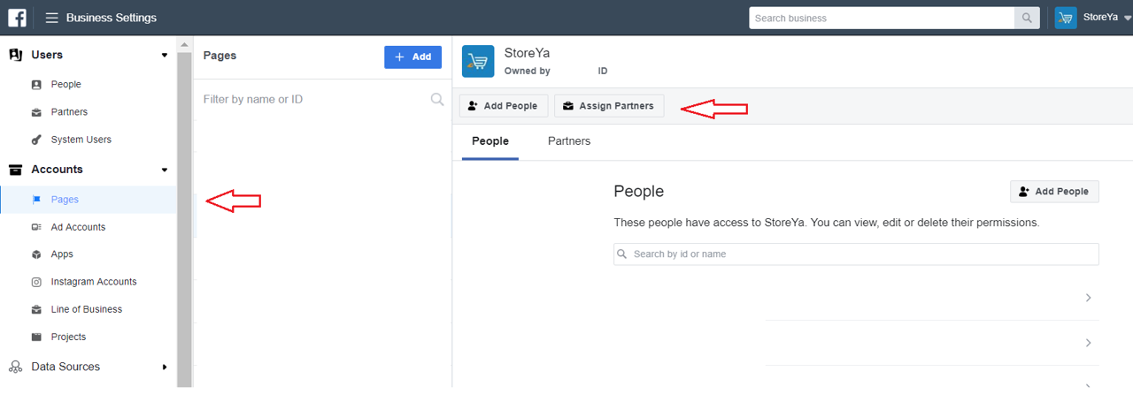Click the StoreYa cart avatar in top bar
Viewport: 1133px width, 394px height.
point(1066,18)
